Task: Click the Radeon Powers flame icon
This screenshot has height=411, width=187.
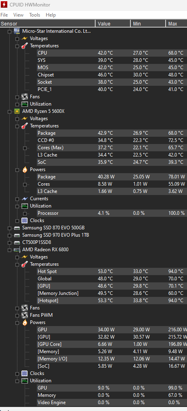Action: pyautogui.click(x=25, y=322)
